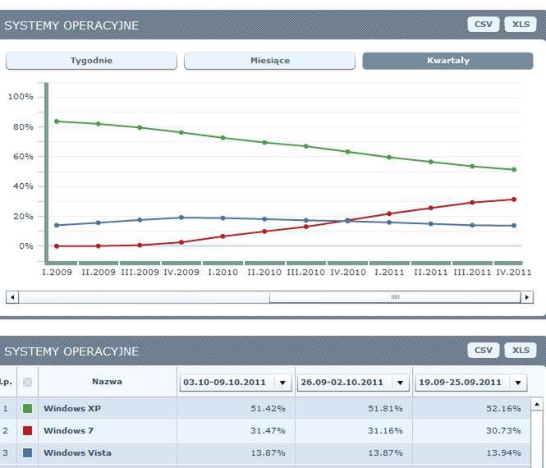Click table scrollbar up arrow
Image resolution: width=546 pixels, height=468 pixels.
coord(537,404)
